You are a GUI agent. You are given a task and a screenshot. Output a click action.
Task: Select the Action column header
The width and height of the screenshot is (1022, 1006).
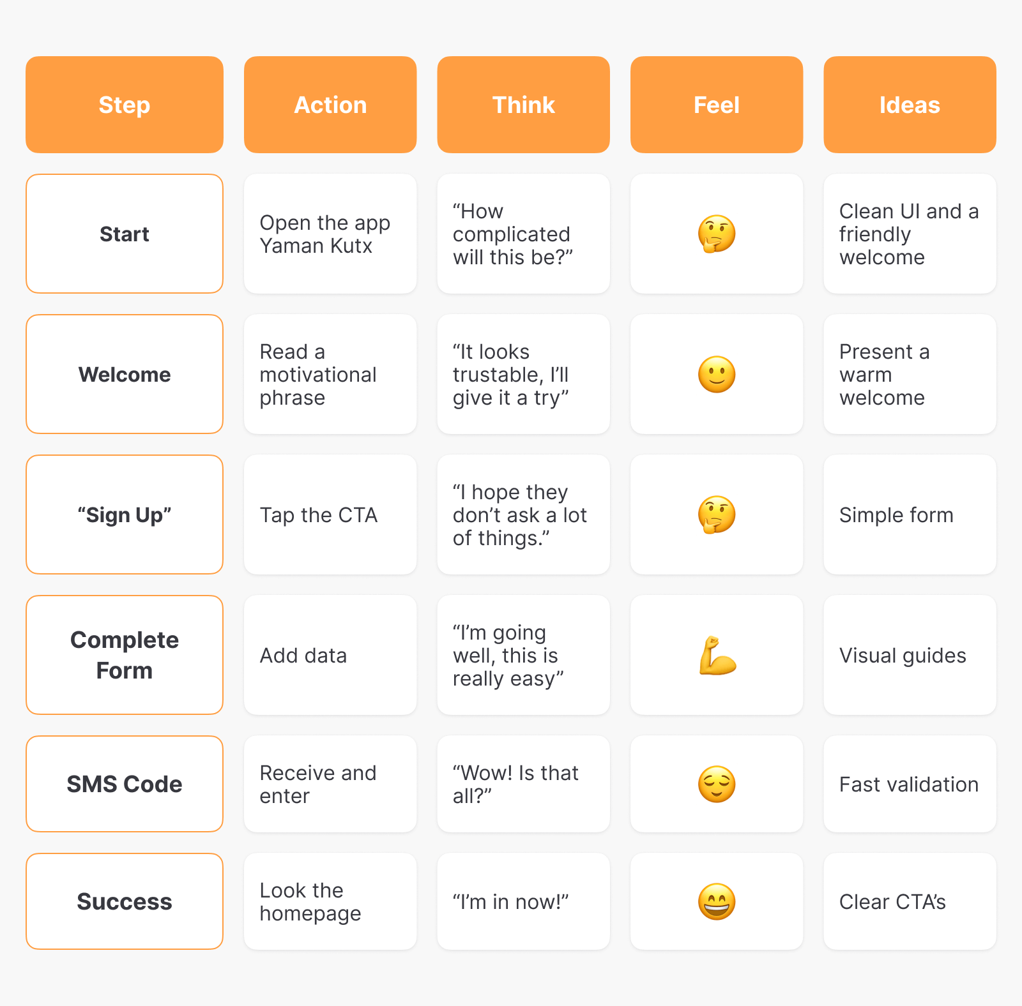pos(330,105)
